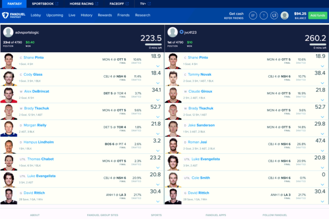The height and width of the screenshot is (219, 329).
Task: Open the Friends menu item
Action: click(x=124, y=15)
